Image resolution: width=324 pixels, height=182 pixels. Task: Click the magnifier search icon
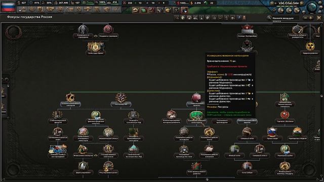pyautogui.click(x=269, y=18)
